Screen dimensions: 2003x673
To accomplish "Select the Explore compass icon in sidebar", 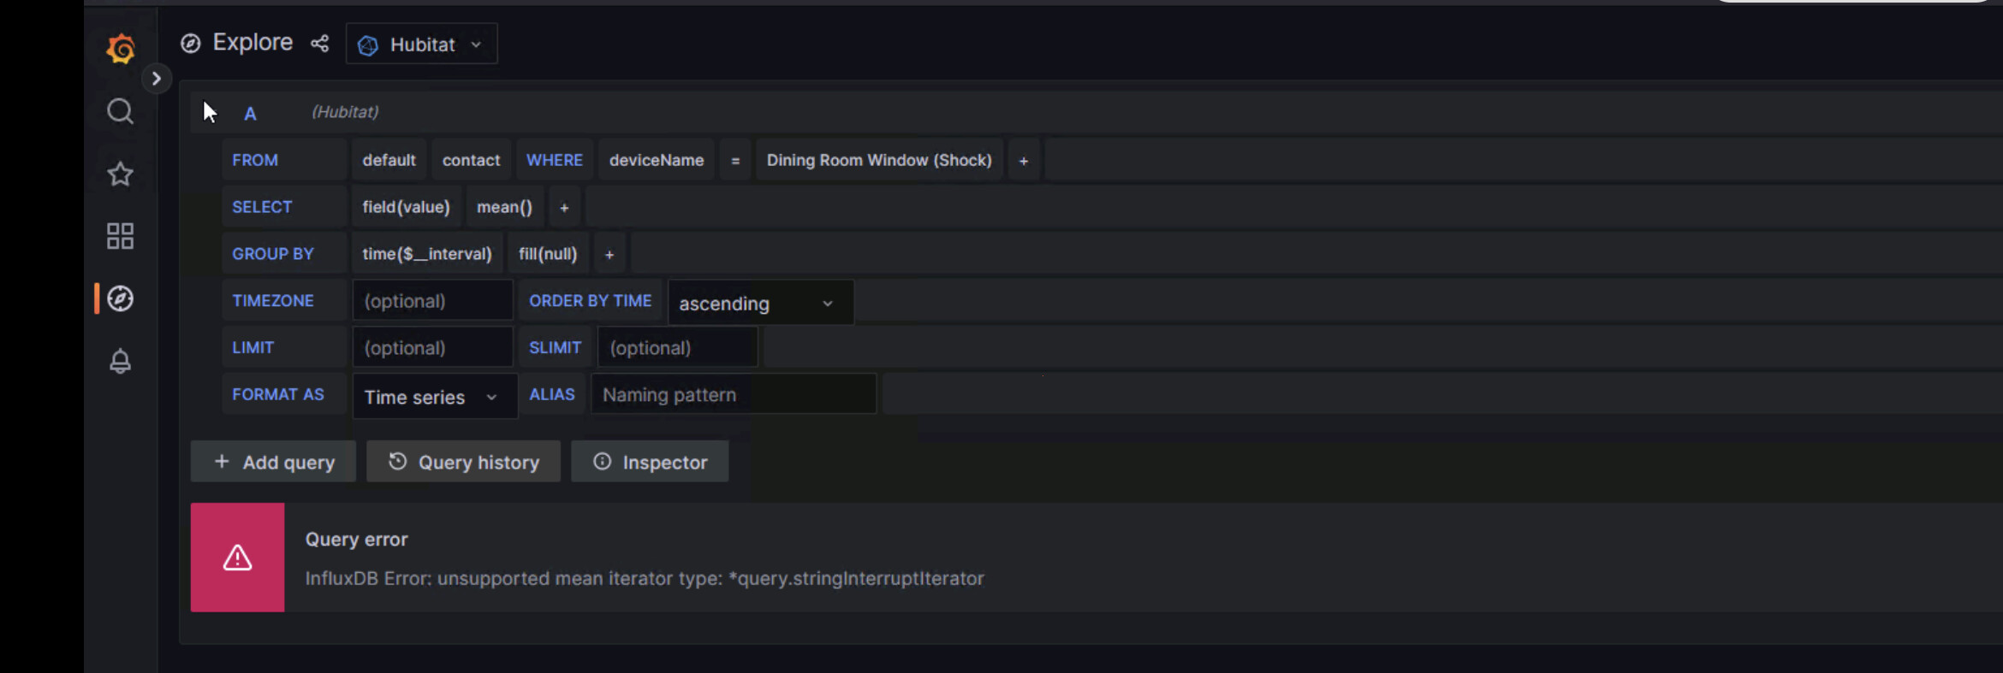I will pos(120,298).
